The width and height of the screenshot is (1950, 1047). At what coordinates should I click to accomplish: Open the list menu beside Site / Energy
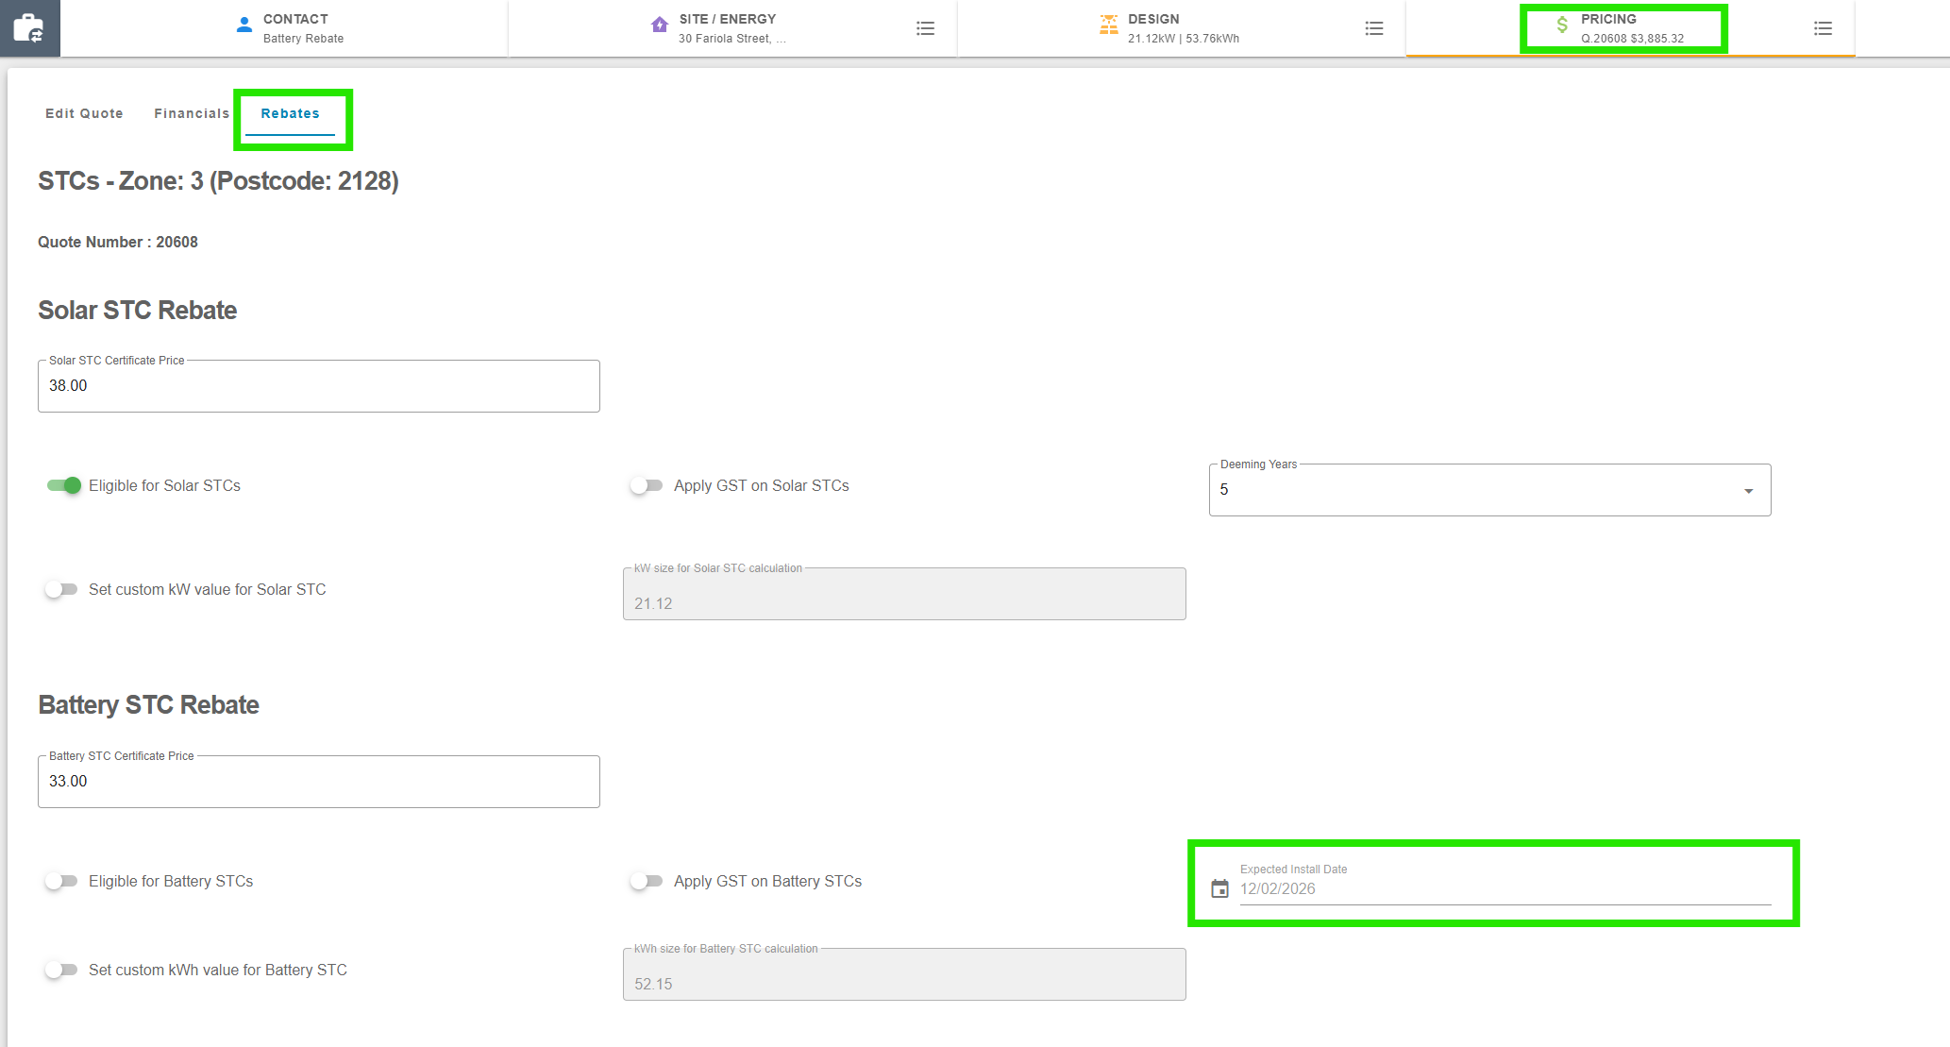(x=925, y=28)
